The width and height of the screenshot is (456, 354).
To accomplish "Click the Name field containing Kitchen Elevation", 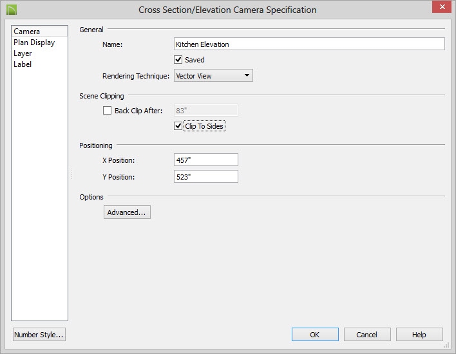I will (309, 44).
